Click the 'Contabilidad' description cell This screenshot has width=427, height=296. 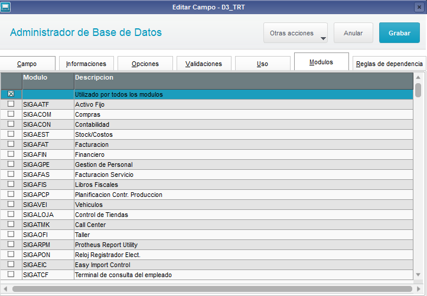244,124
